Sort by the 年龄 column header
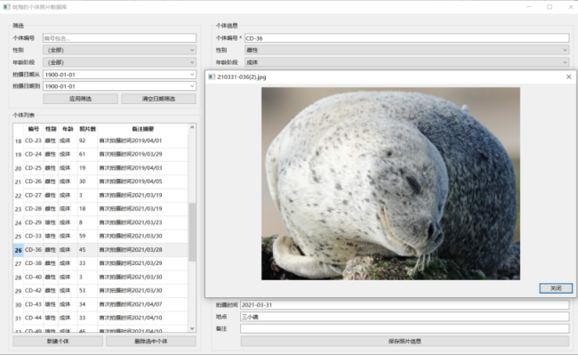 (x=68, y=129)
